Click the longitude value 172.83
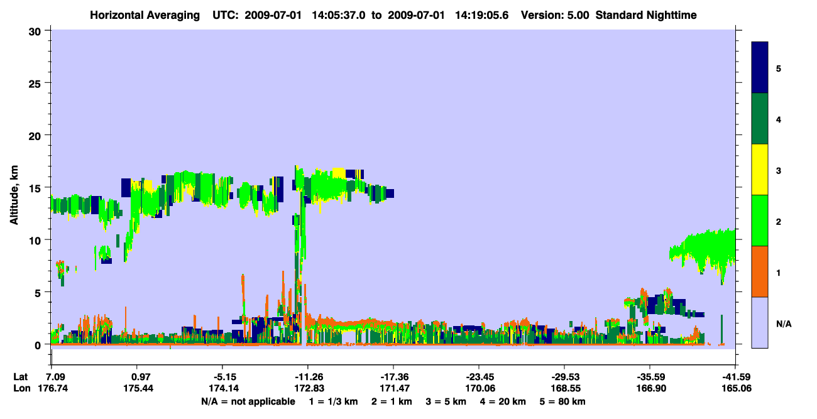The image size is (817, 419). click(310, 388)
